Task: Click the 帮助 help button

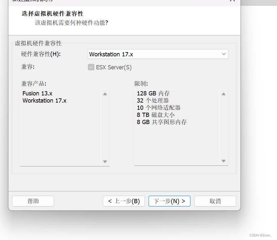Action: (33, 201)
